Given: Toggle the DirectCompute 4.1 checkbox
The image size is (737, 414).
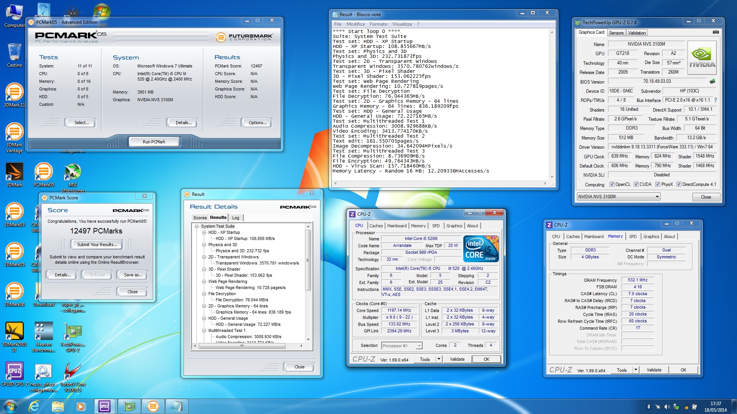Looking at the screenshot, I should [679, 184].
